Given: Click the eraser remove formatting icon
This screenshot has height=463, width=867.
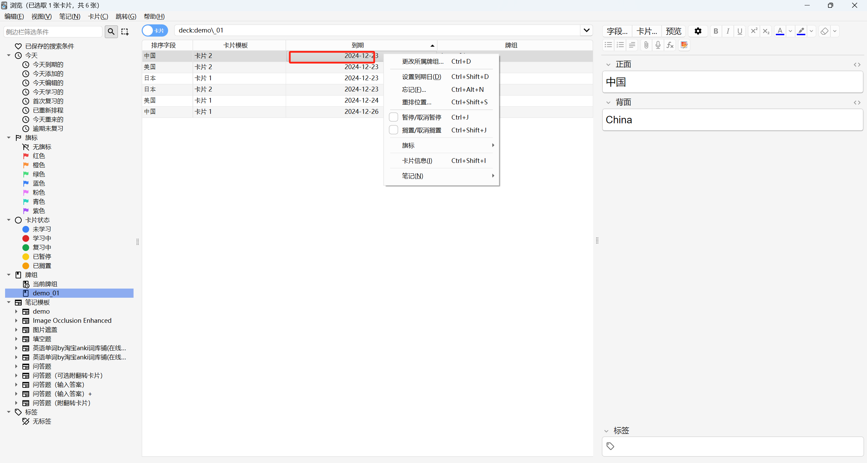Looking at the screenshot, I should (824, 31).
